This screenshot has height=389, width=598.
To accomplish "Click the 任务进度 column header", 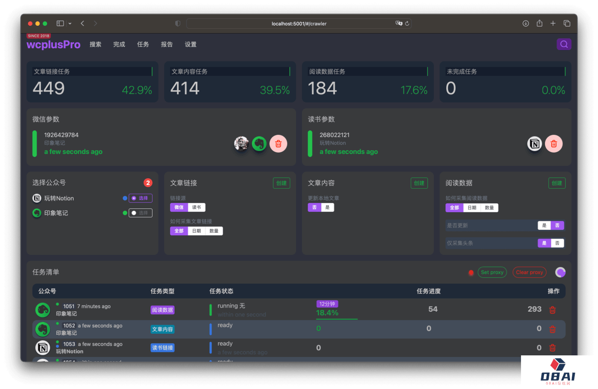I will pos(429,291).
